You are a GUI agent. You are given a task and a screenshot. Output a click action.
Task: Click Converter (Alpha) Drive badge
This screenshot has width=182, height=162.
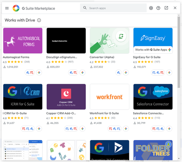119,73
